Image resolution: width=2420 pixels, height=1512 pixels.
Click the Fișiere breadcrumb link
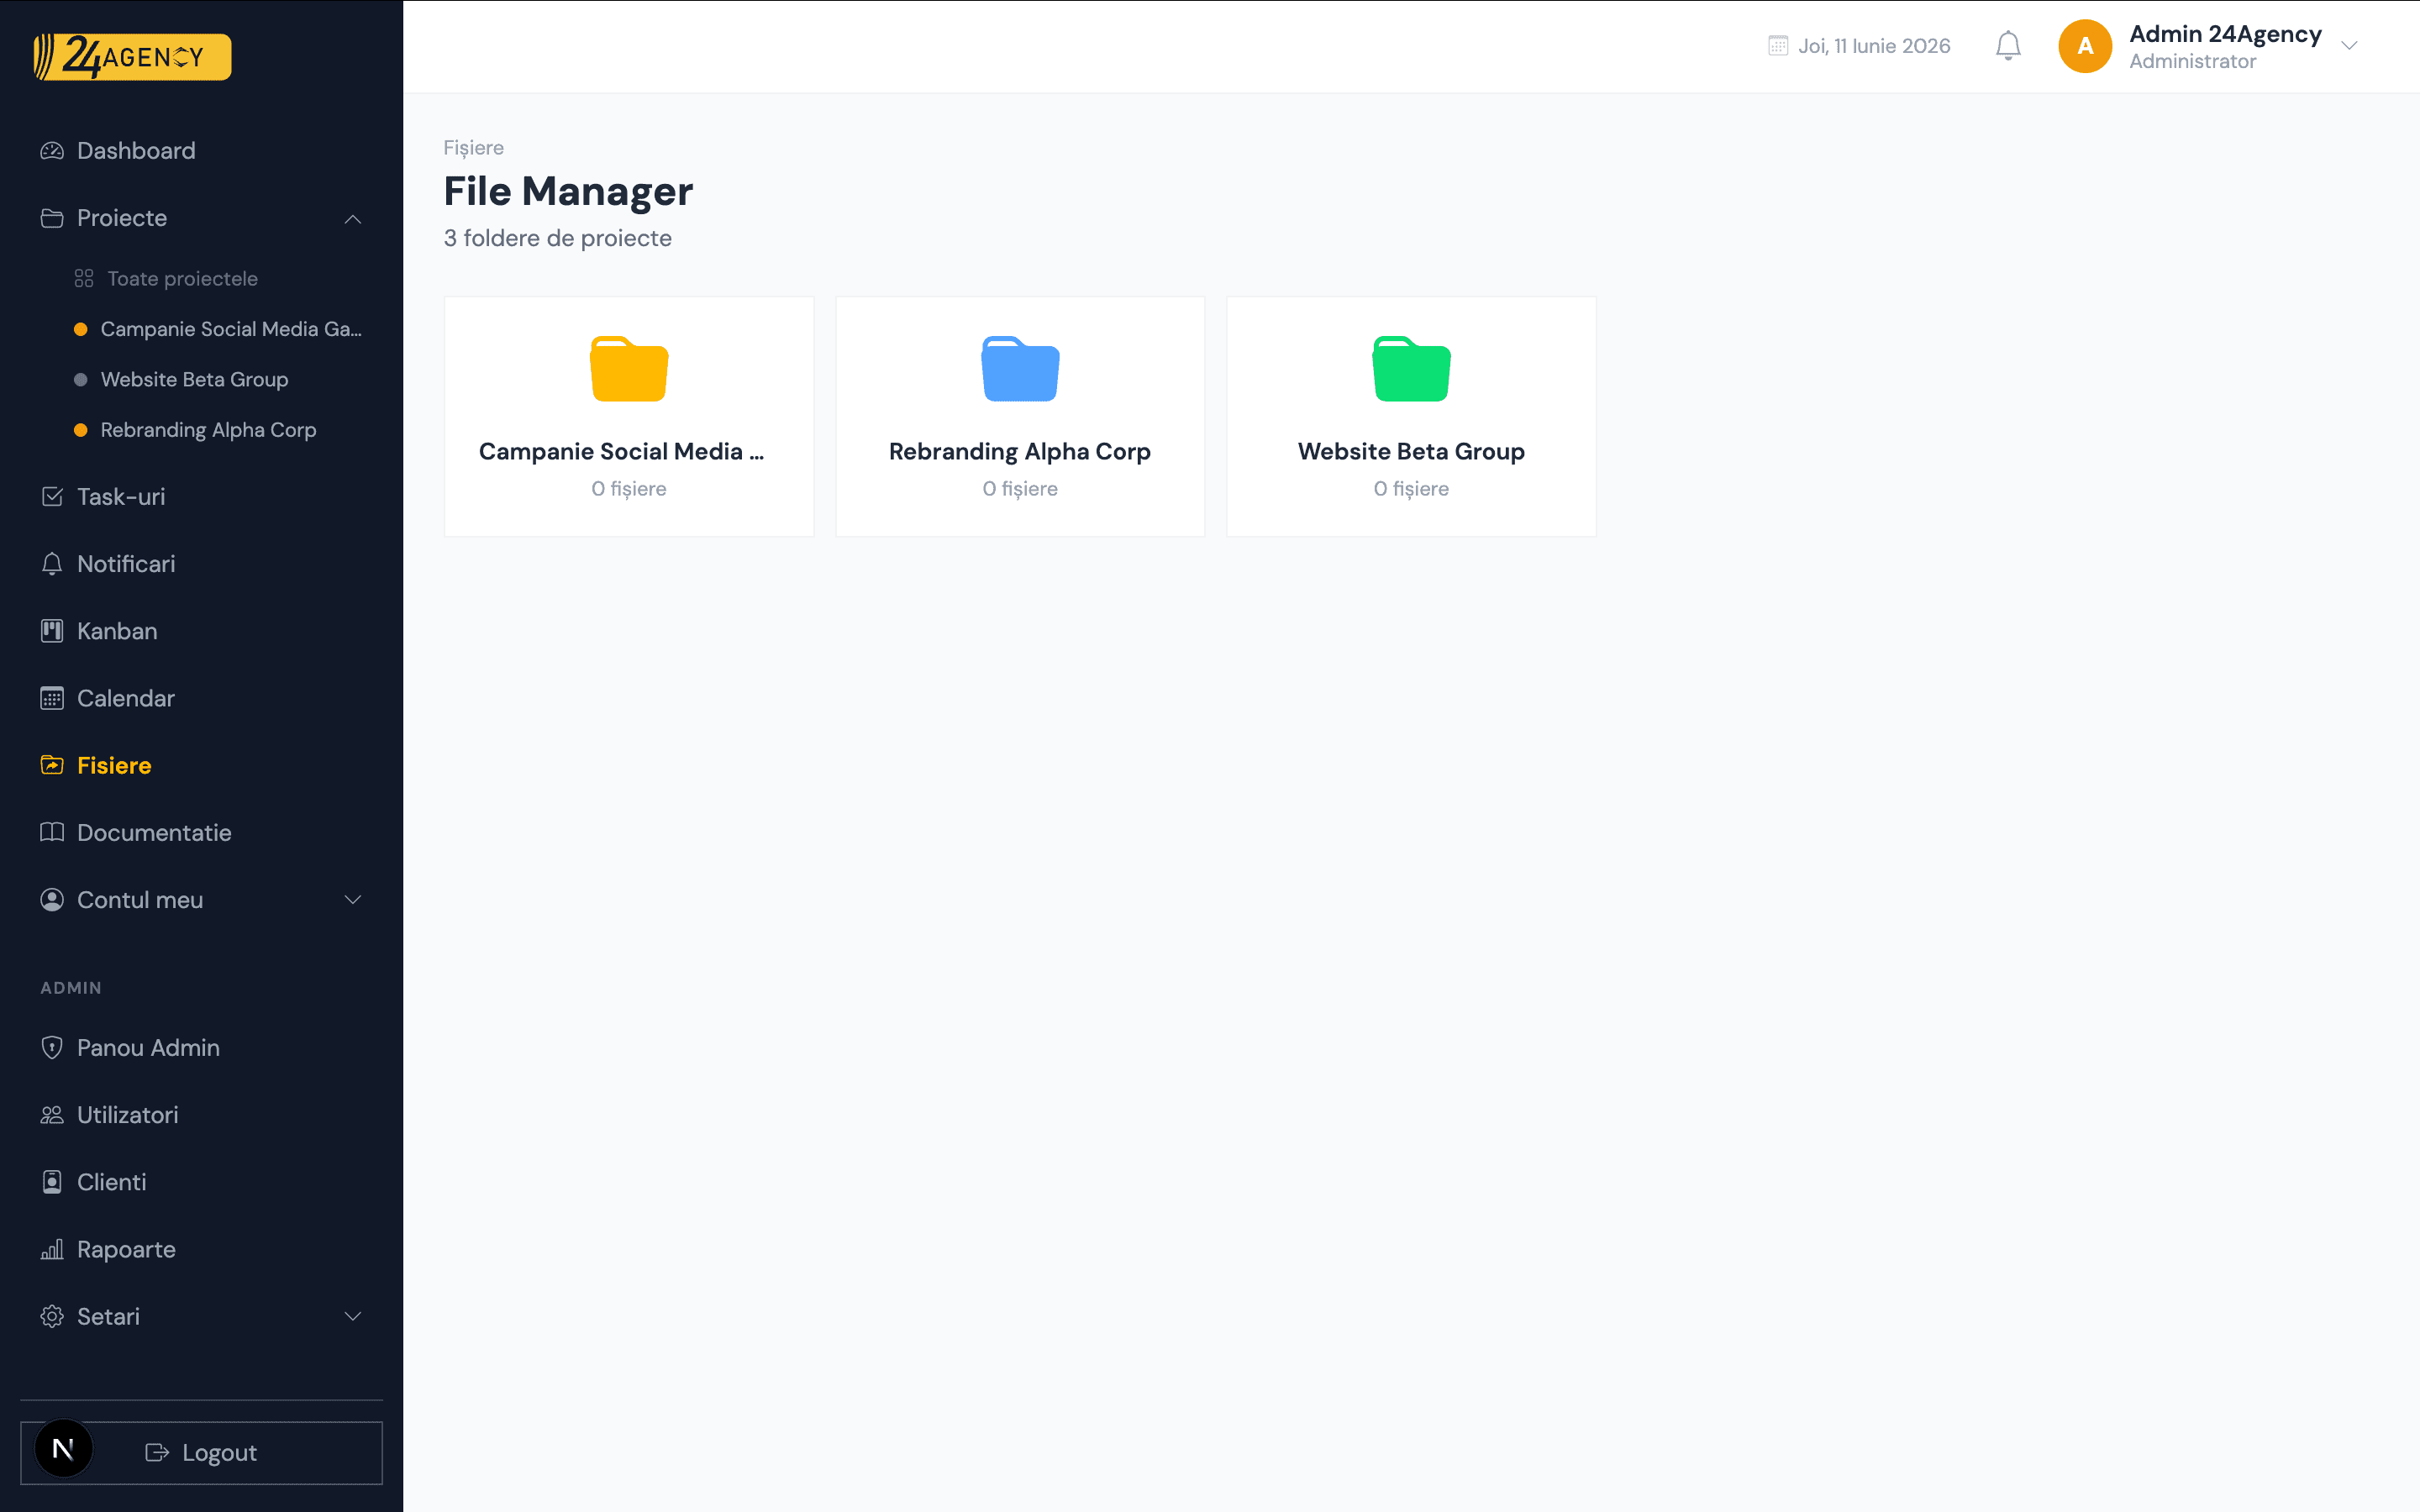tap(474, 148)
